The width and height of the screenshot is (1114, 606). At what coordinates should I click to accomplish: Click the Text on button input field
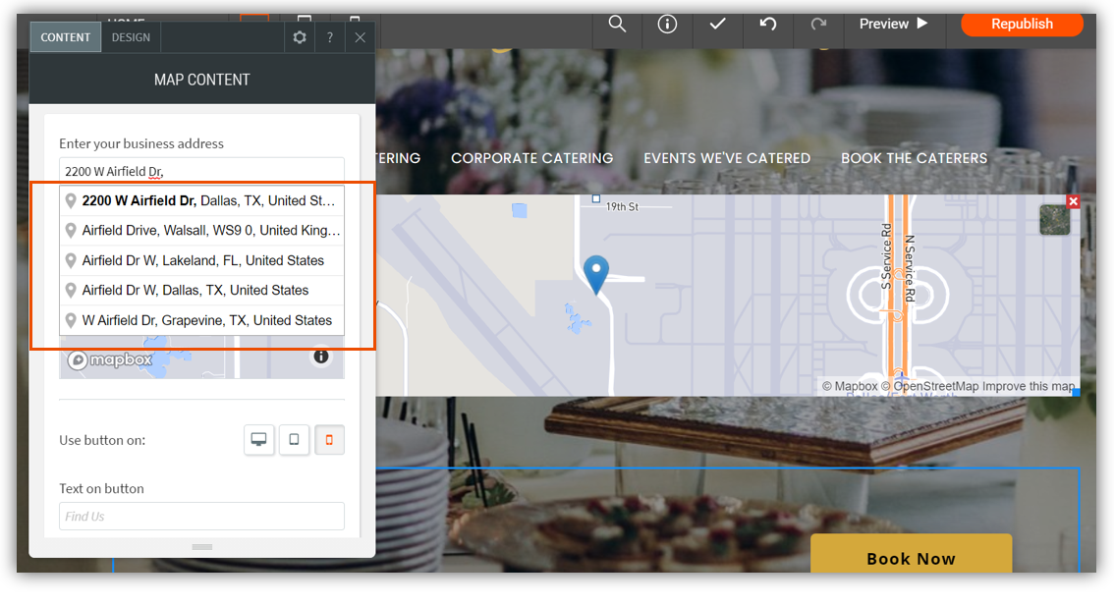point(201,516)
